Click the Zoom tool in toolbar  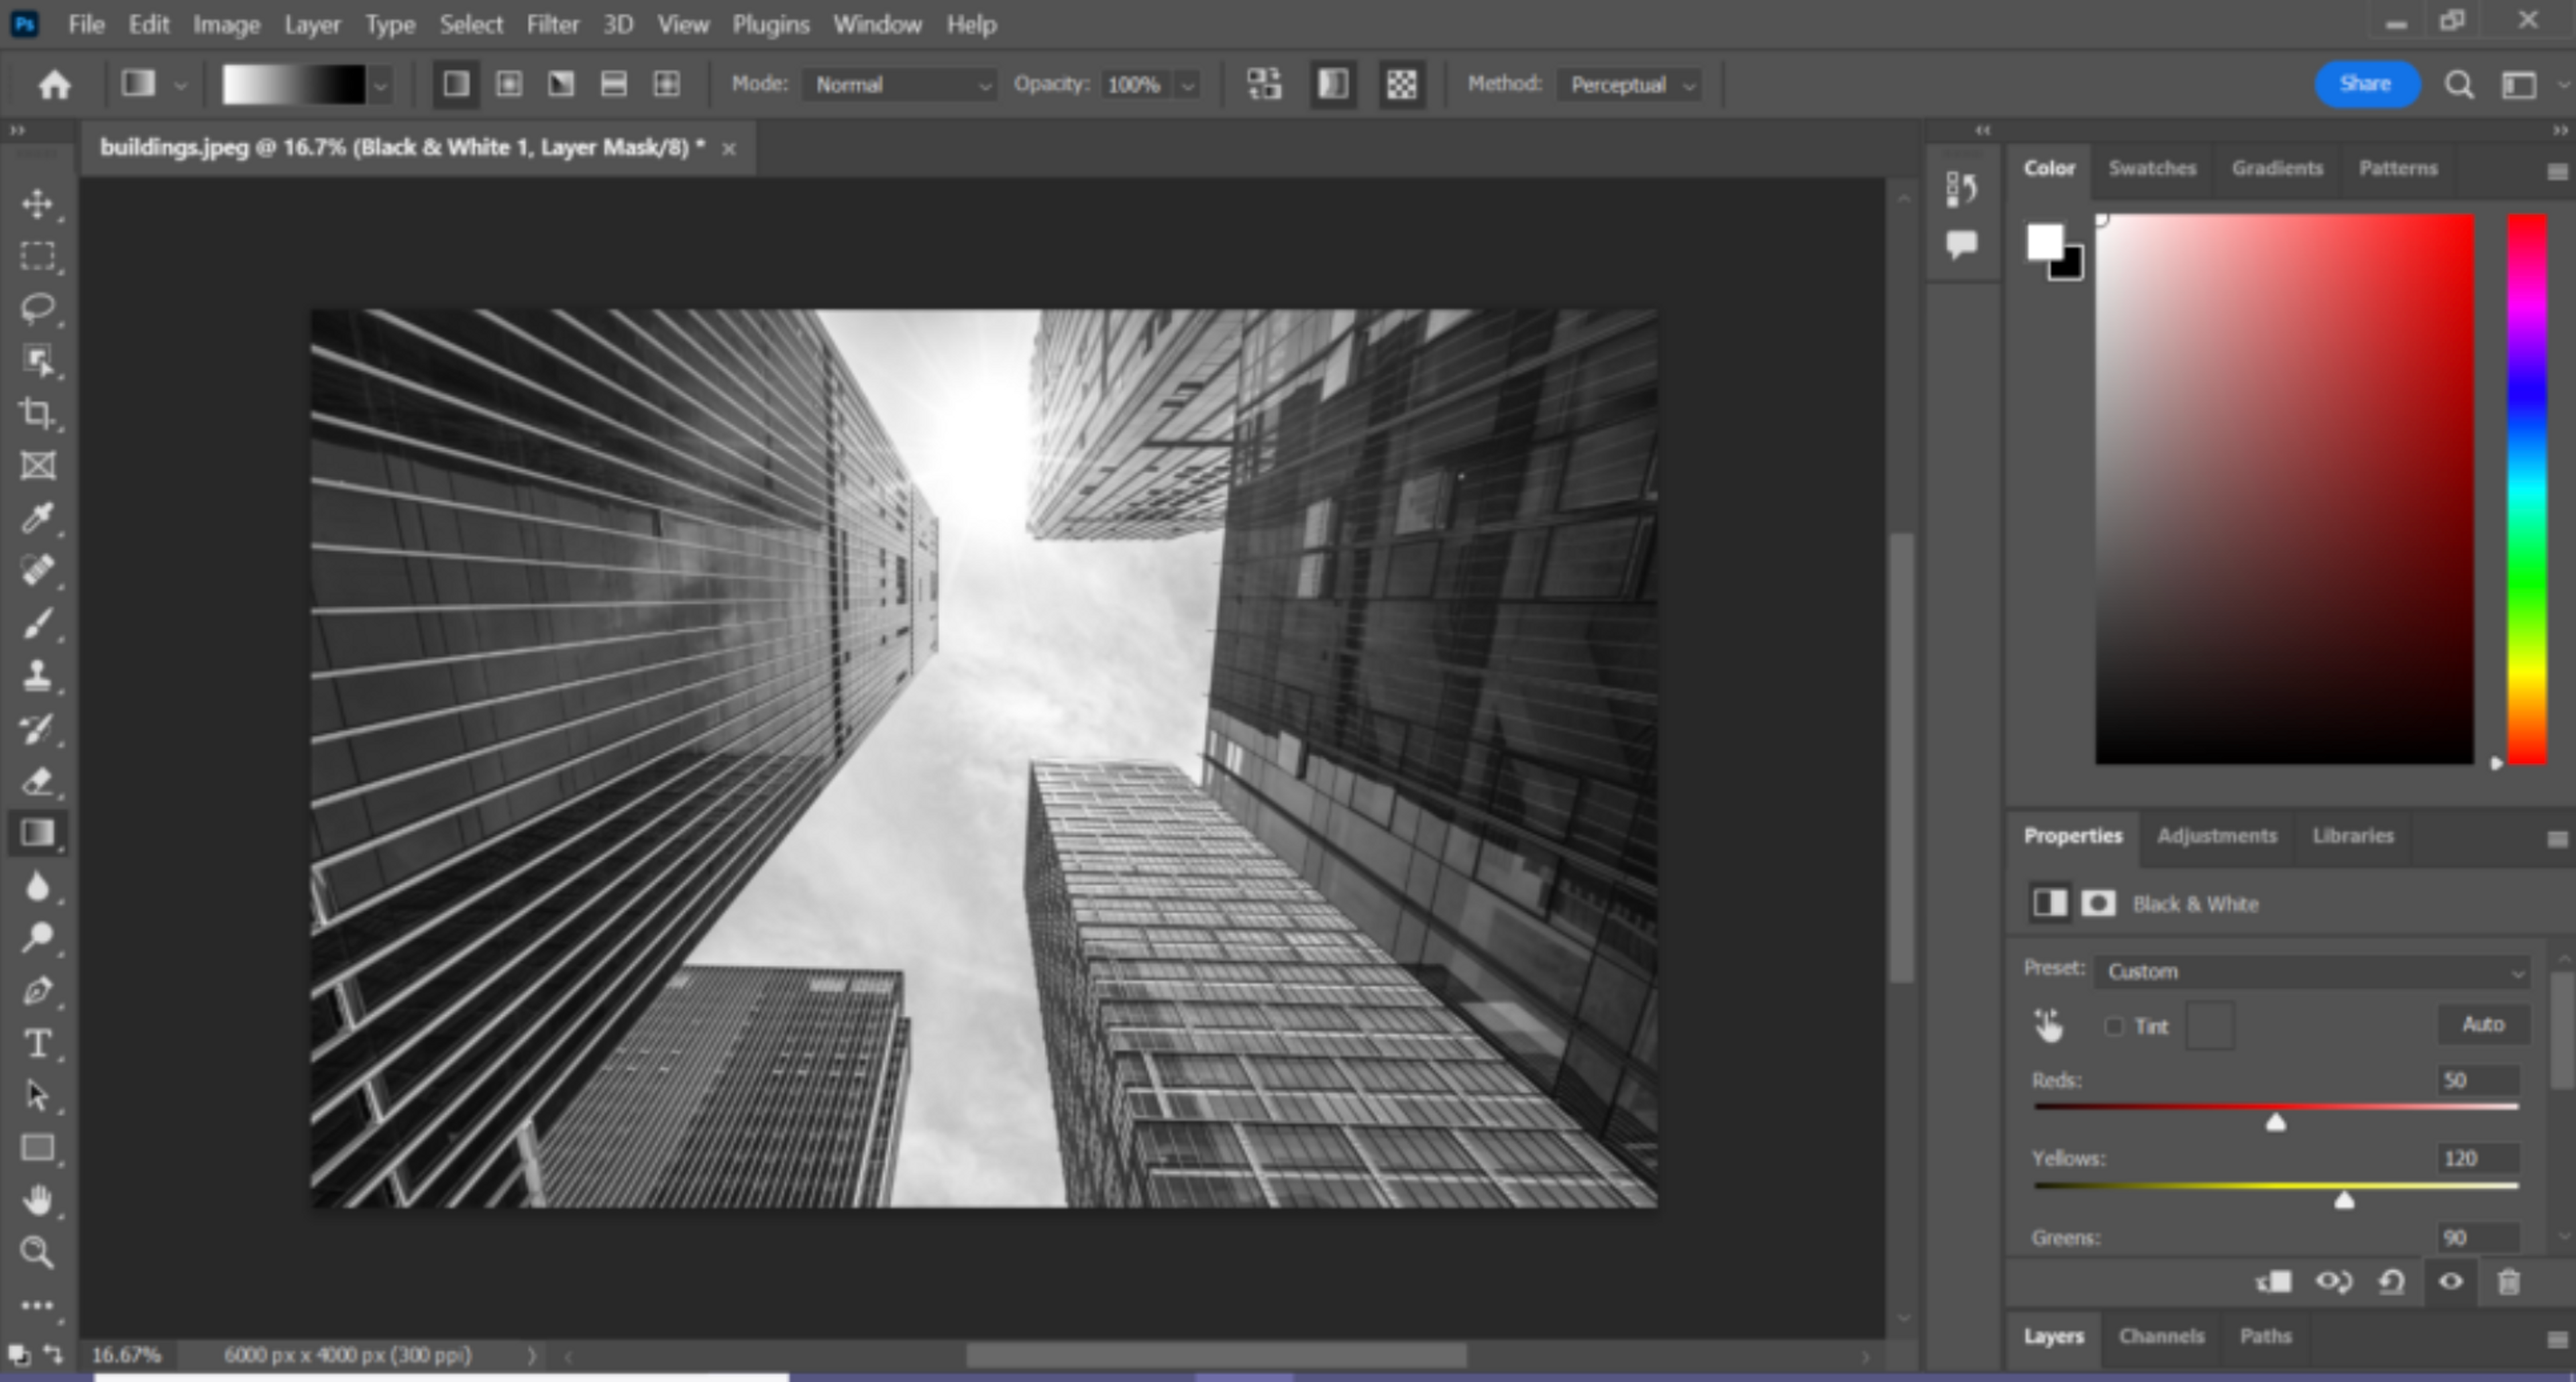point(37,1252)
